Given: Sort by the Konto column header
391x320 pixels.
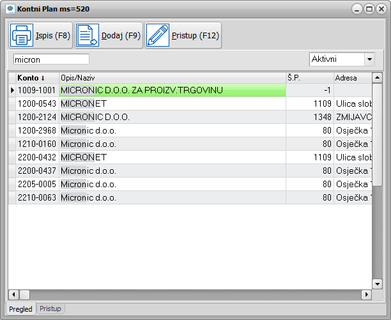Looking at the screenshot, I should point(33,77).
